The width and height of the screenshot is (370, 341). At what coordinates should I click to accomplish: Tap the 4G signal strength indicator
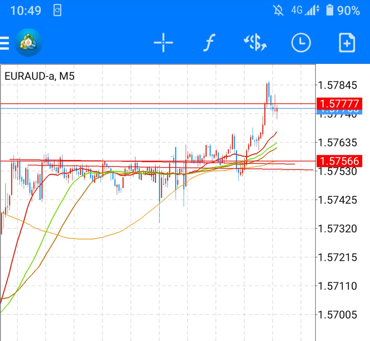[305, 10]
